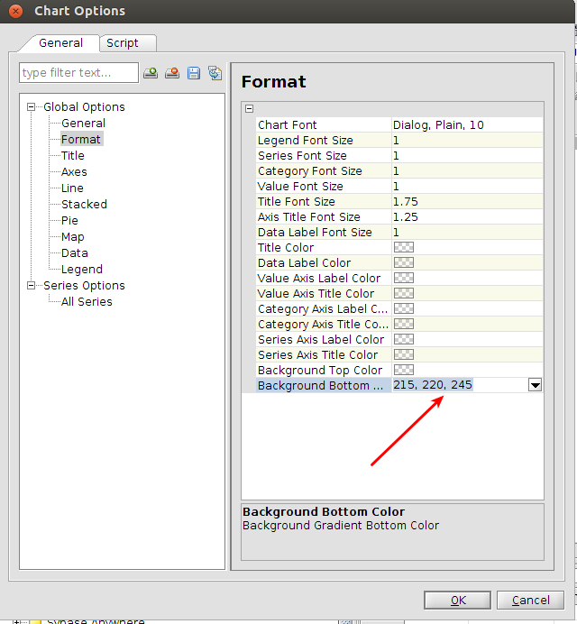
Task: Select Global Options in the tree
Action: [x=84, y=106]
